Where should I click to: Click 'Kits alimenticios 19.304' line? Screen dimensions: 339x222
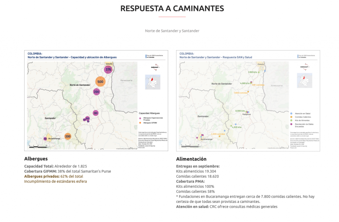(196, 172)
